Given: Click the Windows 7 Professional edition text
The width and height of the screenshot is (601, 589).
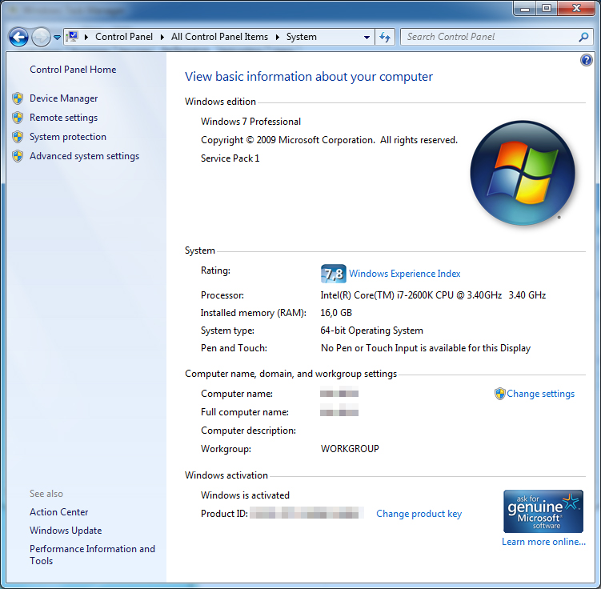Looking at the screenshot, I should click(x=250, y=122).
